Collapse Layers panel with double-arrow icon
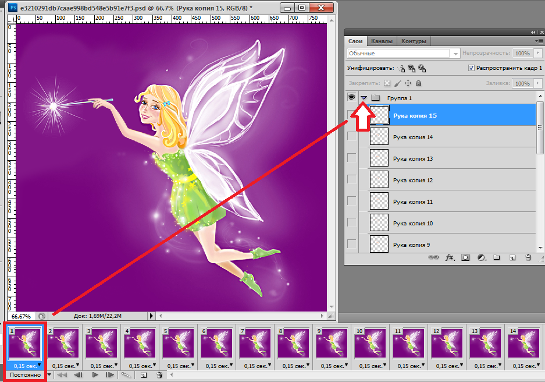This screenshot has width=545, height=382. click(533, 33)
